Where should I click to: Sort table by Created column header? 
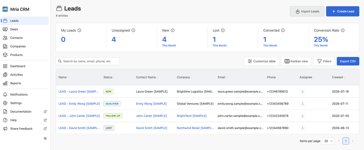(338, 77)
